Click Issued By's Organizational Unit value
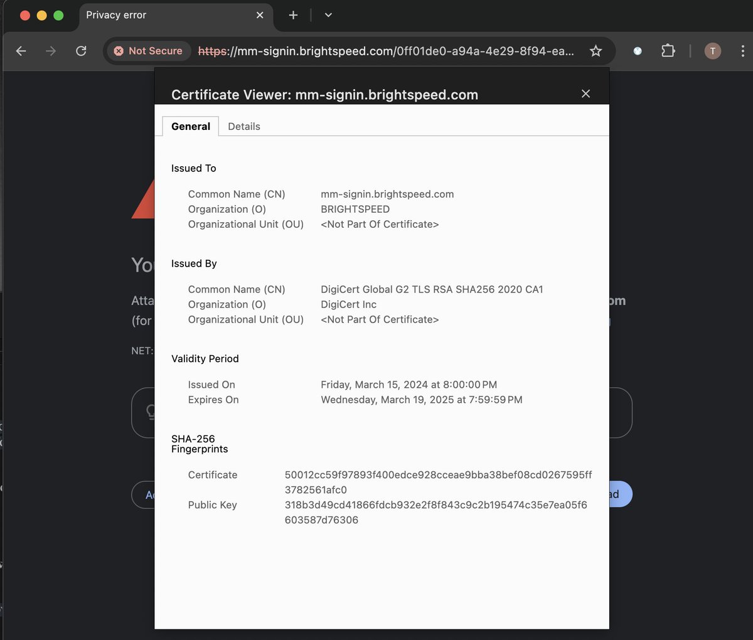Viewport: 753px width, 640px height. pos(380,319)
